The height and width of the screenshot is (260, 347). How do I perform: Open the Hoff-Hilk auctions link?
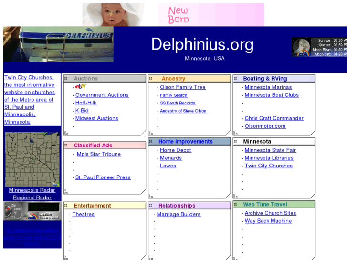(86, 103)
